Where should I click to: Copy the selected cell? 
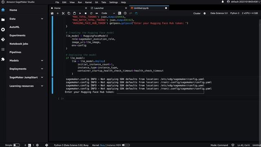point(69,13)
